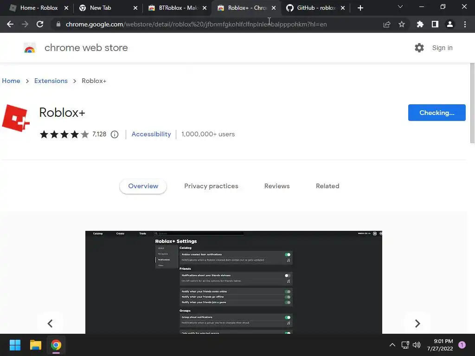Toggle the browser side panel

coord(435,24)
